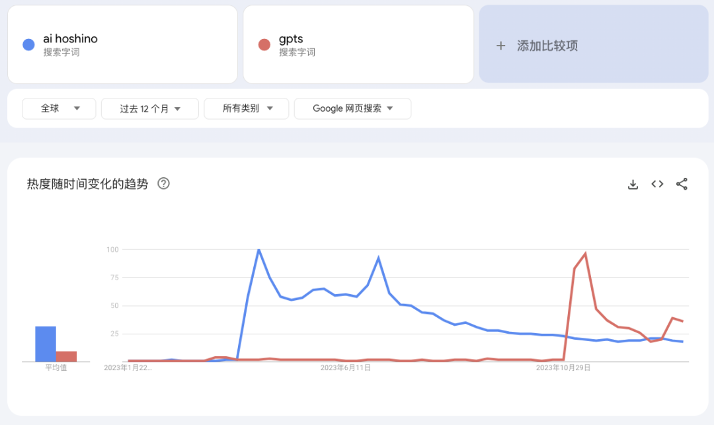Click the 2023年6月11日 axis date label
This screenshot has width=714, height=425.
pyautogui.click(x=345, y=367)
